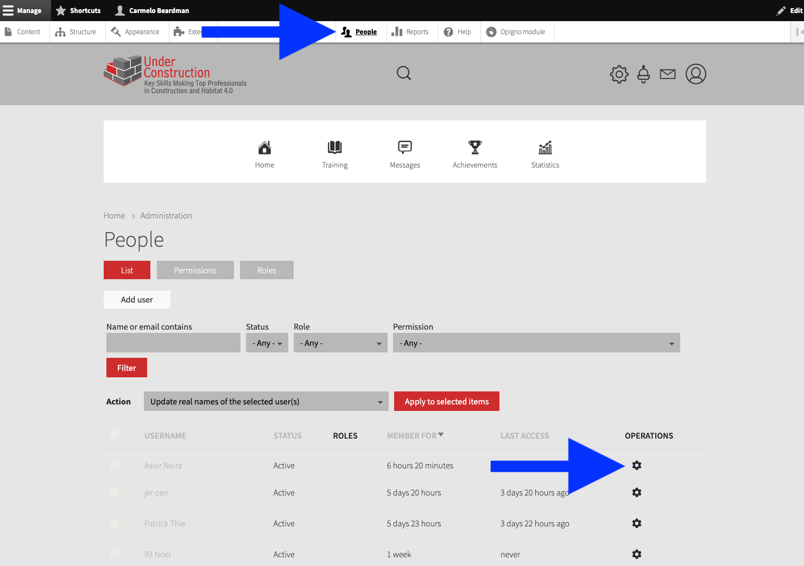Sort by Username column header
The width and height of the screenshot is (804, 566).
pos(165,436)
